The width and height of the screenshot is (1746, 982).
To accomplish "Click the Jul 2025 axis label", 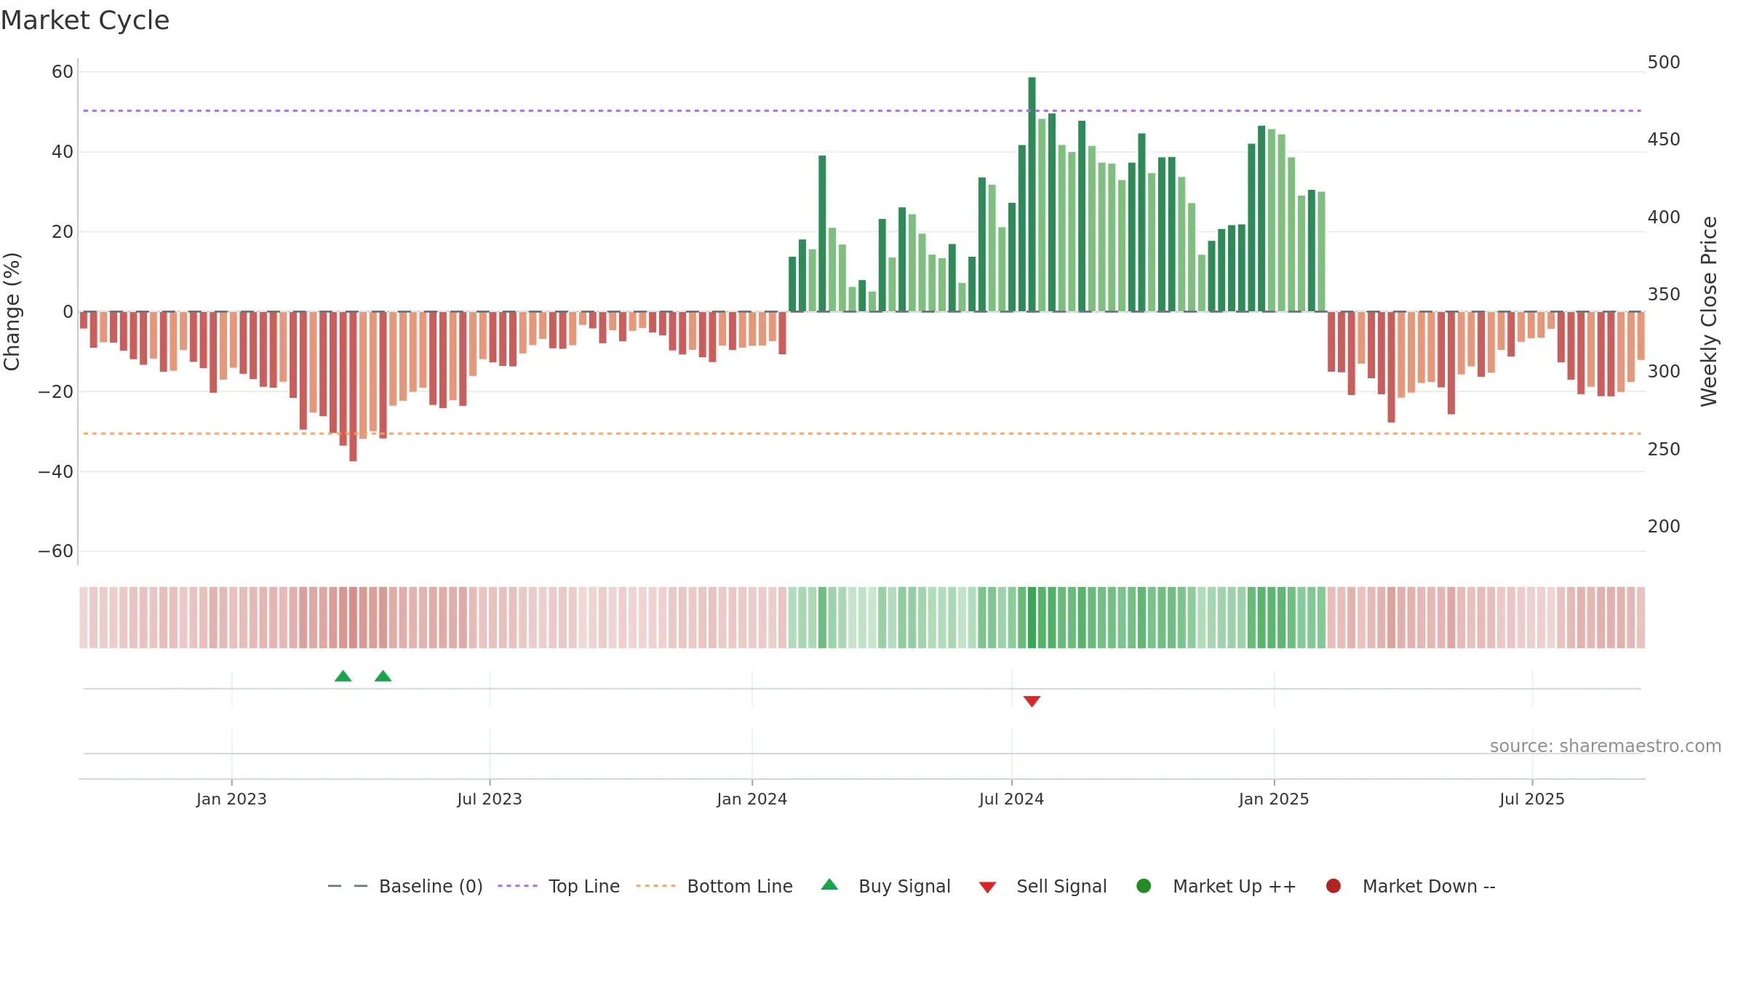I will point(1532,799).
